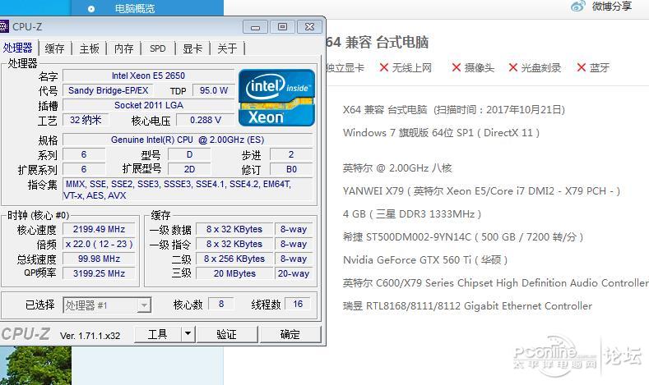Click the 20-way associativity value
Image resolution: width=649 pixels, height=385 pixels.
pyautogui.click(x=294, y=273)
